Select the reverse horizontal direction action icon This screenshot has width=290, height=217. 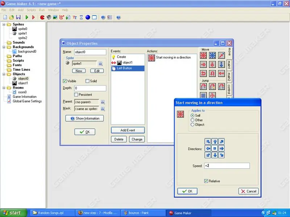click(203, 73)
